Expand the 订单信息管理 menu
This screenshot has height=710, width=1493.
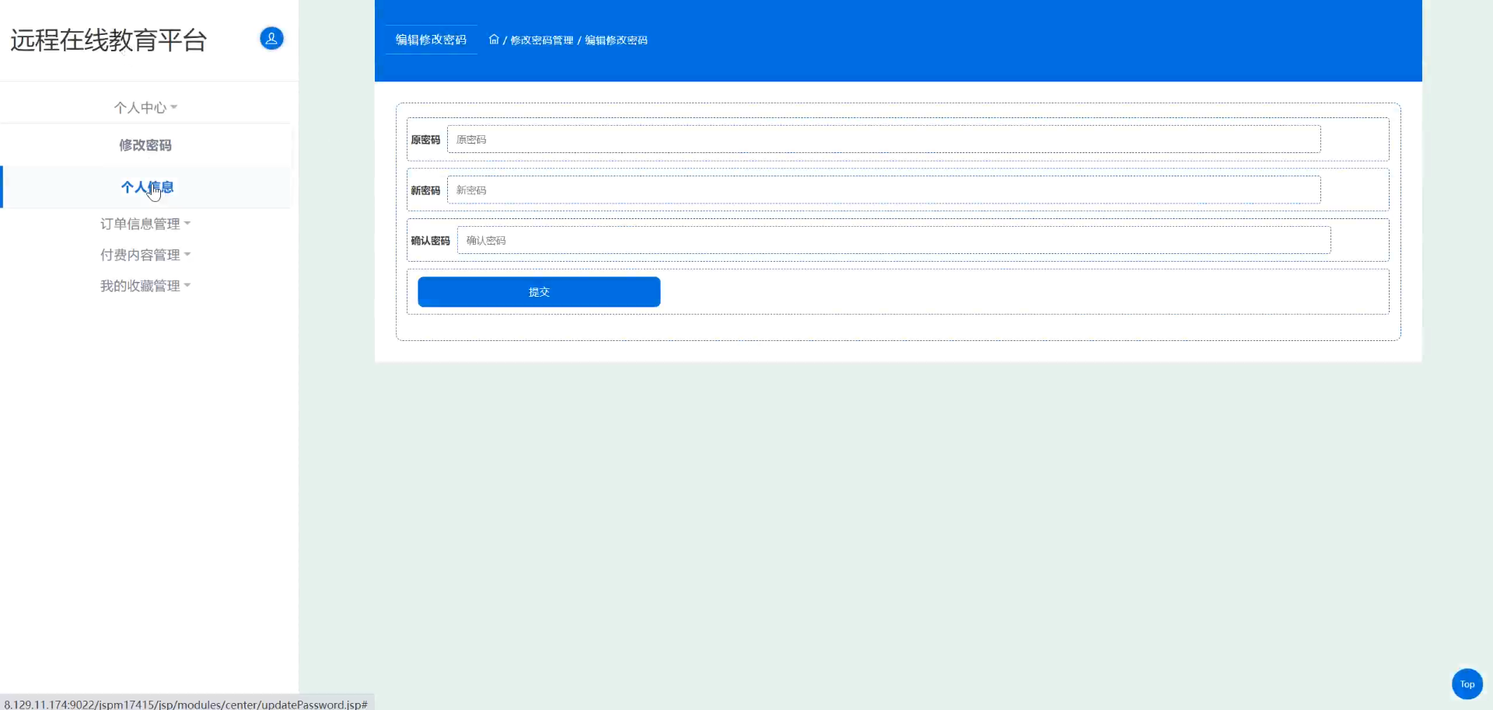point(145,224)
